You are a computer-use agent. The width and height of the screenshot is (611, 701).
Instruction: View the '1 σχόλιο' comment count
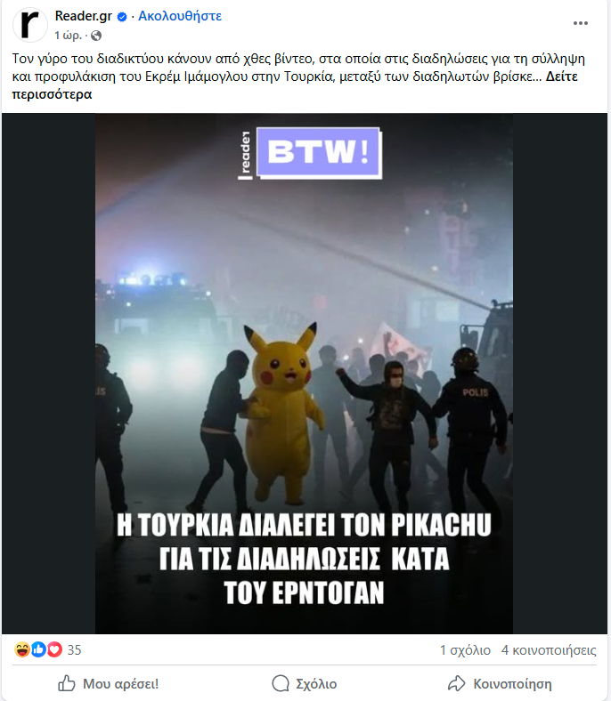click(x=465, y=650)
